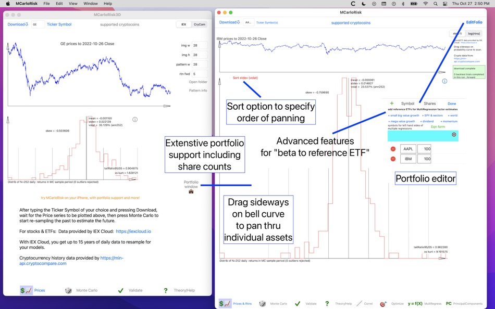Viewport: 495px width, 309px height.
Task: Click green plus to add portfolio symbol
Action: click(x=392, y=103)
